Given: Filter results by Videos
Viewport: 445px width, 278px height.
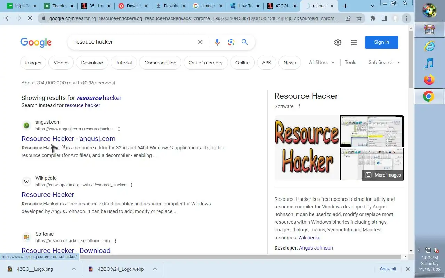Looking at the screenshot, I should point(61,63).
